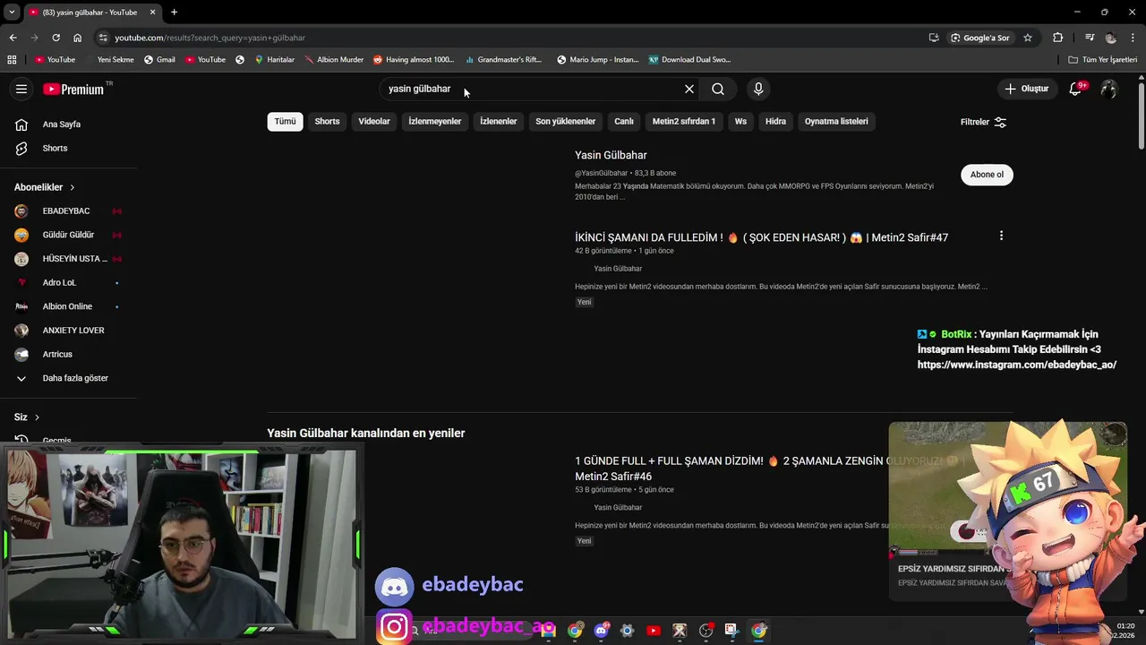Select the Hidra filter chip

775,122
